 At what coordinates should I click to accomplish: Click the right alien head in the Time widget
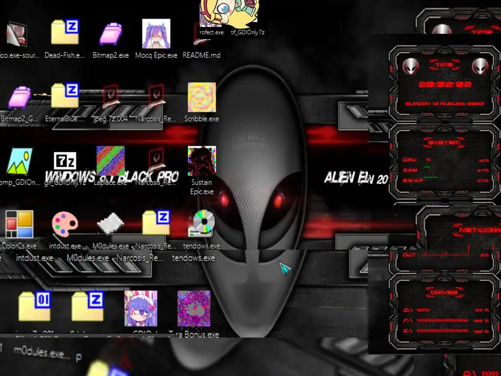(x=480, y=66)
